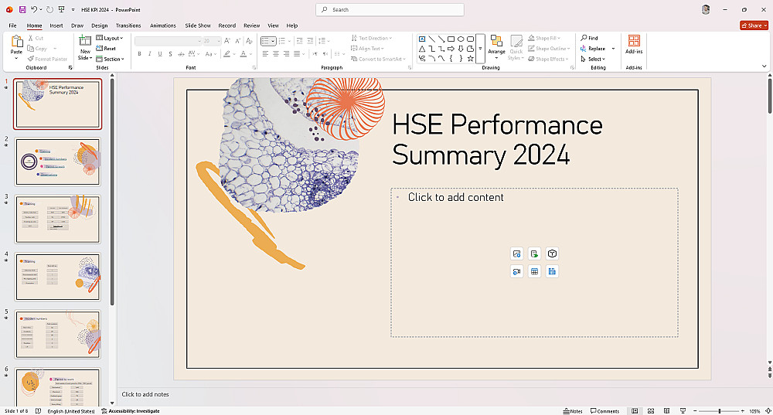
Task: Save the presentation with the save icon
Action: (x=22, y=9)
